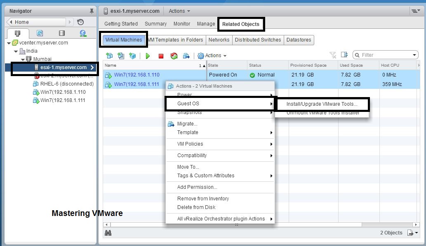Pin the Navigator panel
The width and height of the screenshot is (426, 246).
[x=92, y=11]
